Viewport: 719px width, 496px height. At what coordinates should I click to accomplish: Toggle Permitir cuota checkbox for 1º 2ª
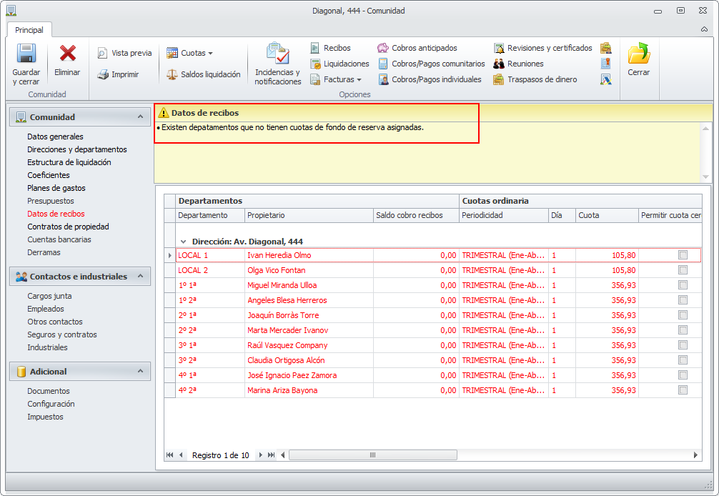click(683, 300)
